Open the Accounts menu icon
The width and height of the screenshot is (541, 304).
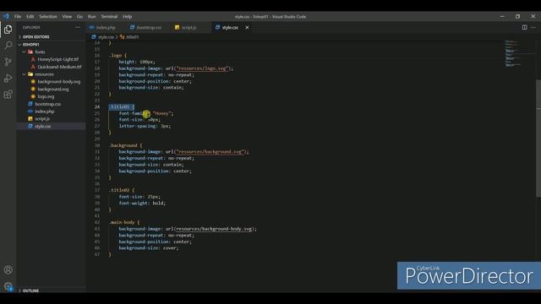tap(8, 270)
